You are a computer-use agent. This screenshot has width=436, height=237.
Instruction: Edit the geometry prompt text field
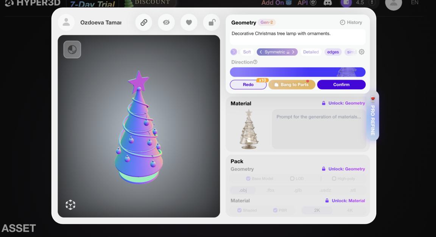point(297,37)
